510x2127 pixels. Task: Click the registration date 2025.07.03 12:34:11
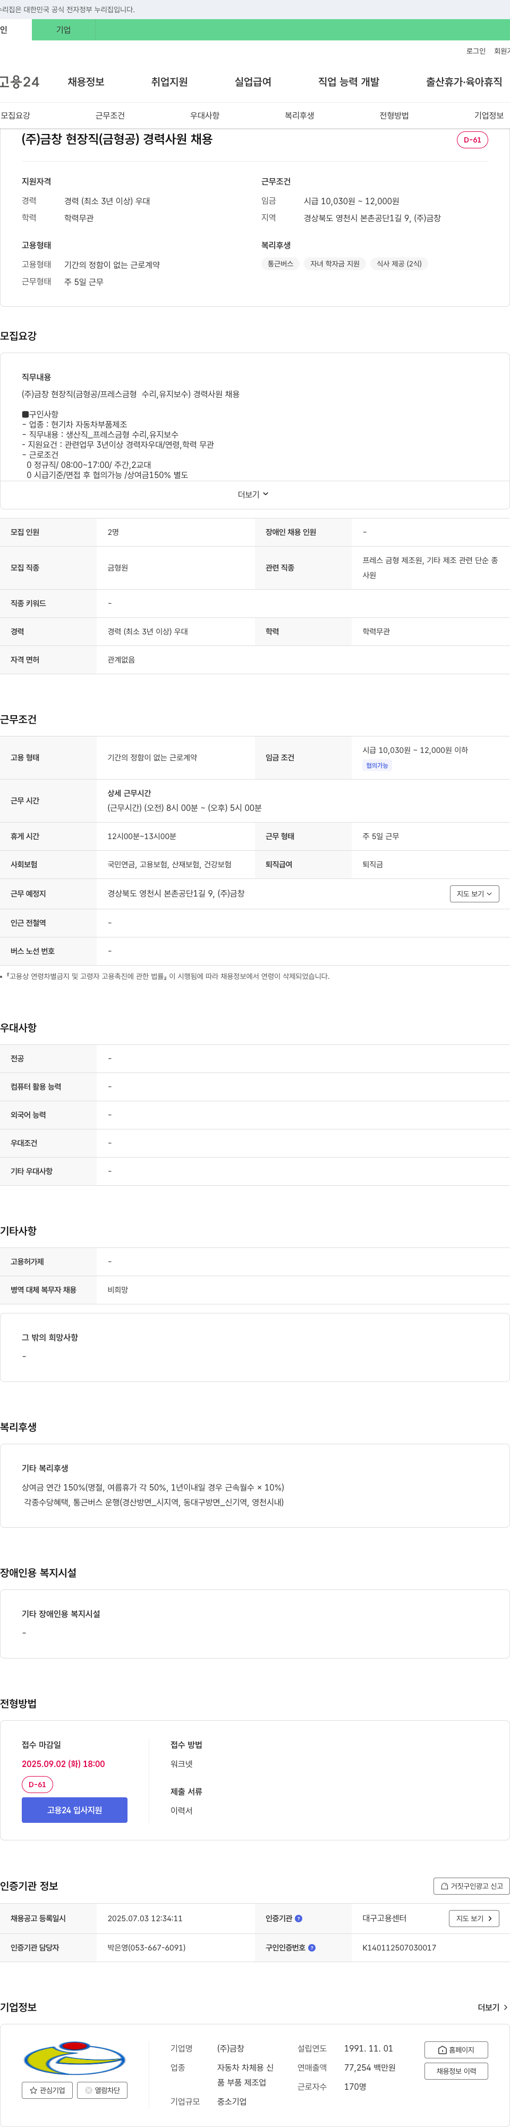click(x=144, y=1918)
